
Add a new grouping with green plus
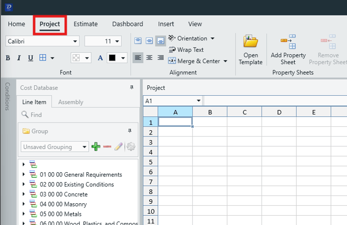(x=96, y=147)
